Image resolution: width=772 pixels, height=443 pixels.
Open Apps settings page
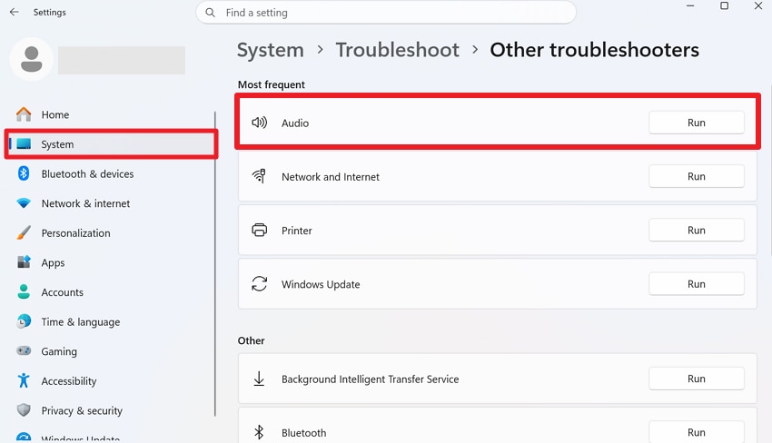point(111,262)
